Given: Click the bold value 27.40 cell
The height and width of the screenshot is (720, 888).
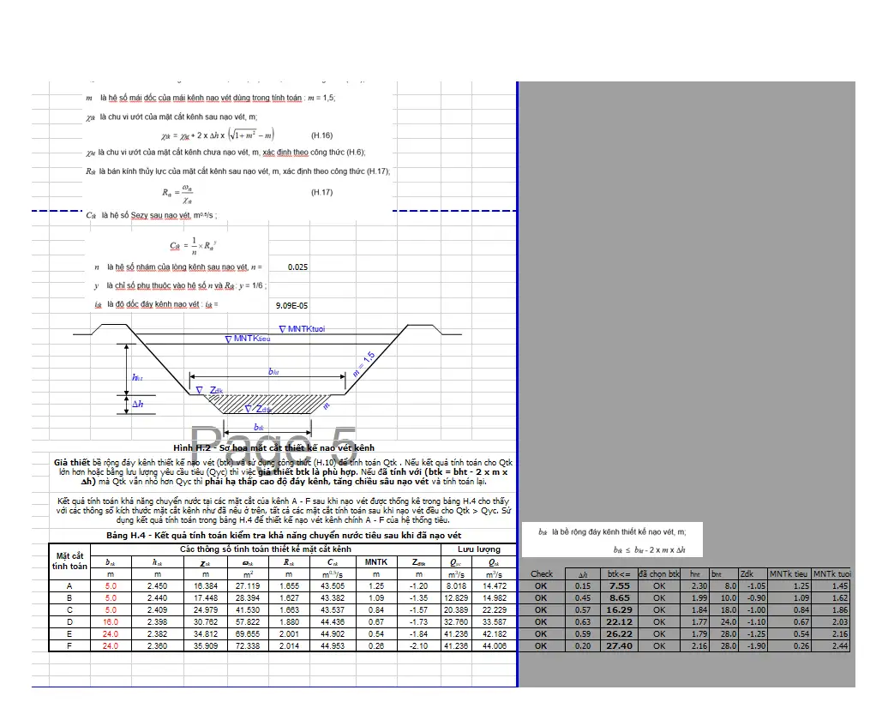Looking at the screenshot, I should (619, 646).
